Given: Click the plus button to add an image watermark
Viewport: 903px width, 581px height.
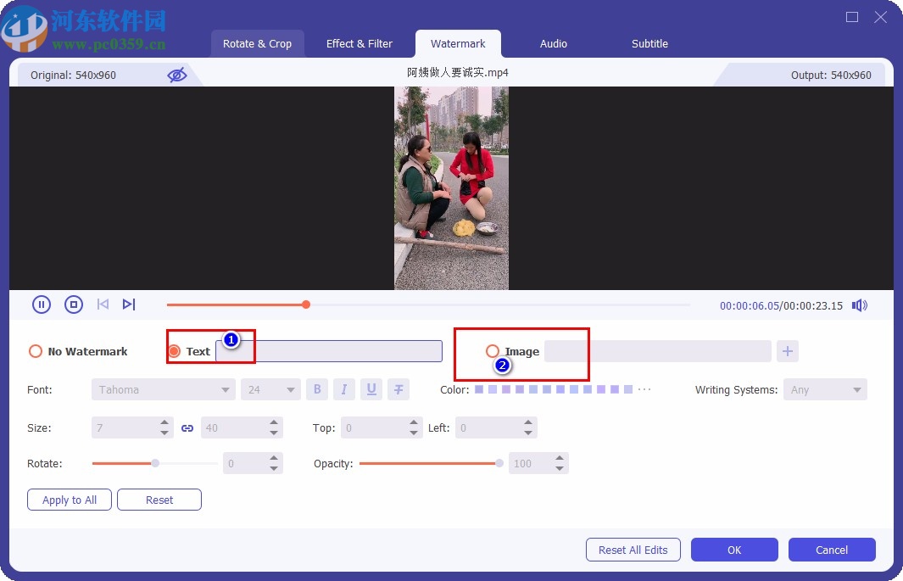Looking at the screenshot, I should (787, 350).
